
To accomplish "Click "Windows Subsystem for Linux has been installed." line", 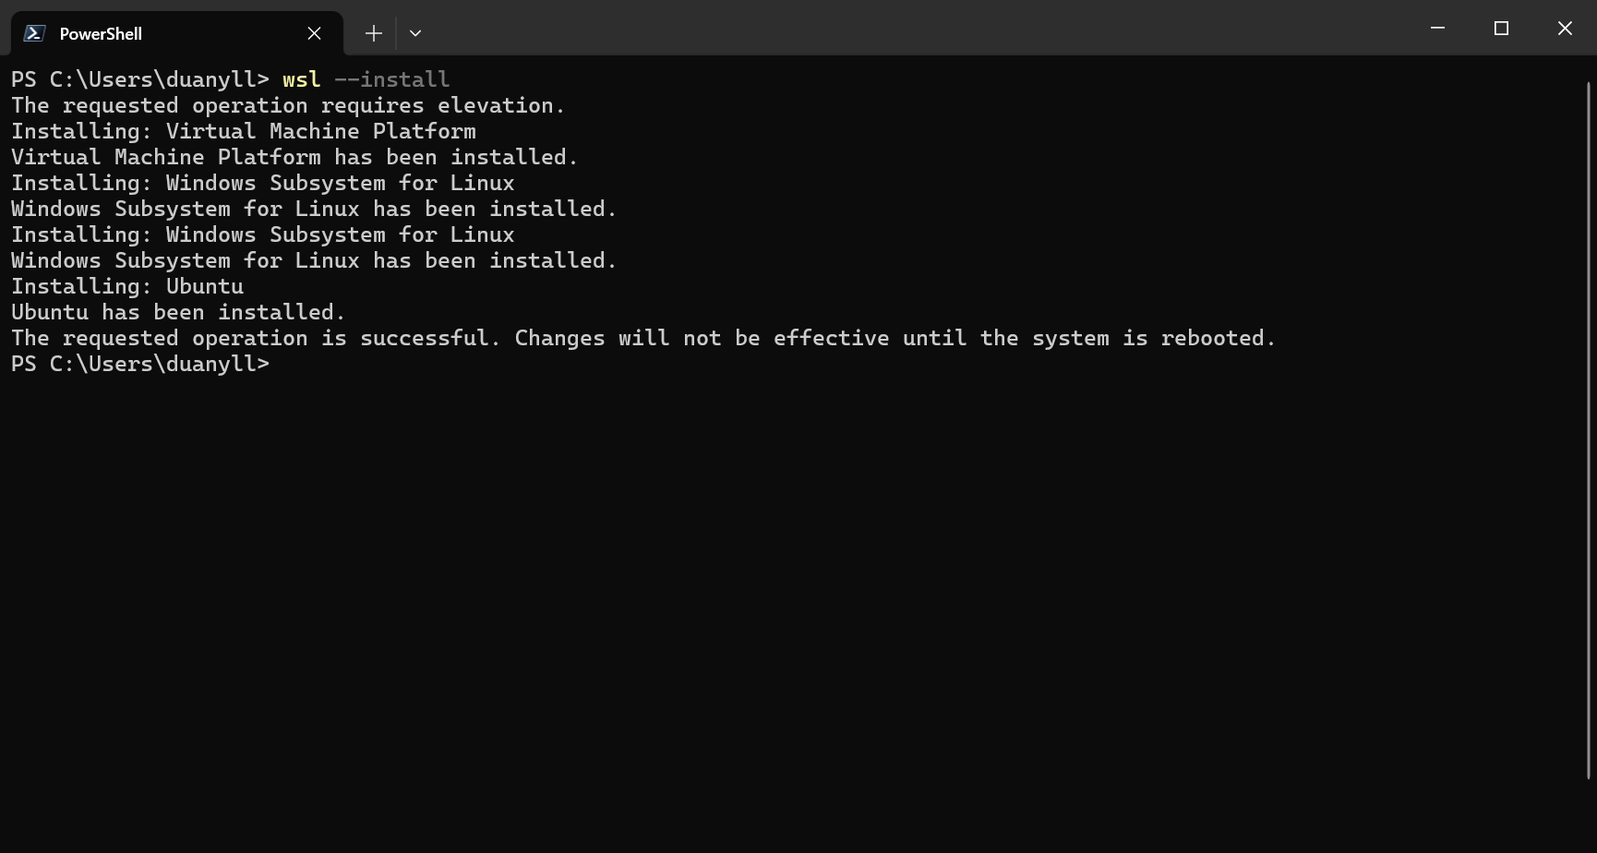I will [313, 209].
